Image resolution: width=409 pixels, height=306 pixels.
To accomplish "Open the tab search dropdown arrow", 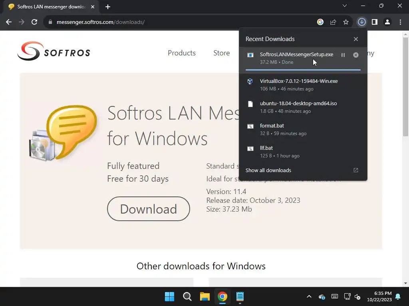I will click(x=345, y=6).
